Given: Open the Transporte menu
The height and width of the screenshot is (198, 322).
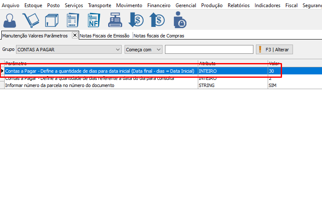Looking at the screenshot, I should pos(100,5).
